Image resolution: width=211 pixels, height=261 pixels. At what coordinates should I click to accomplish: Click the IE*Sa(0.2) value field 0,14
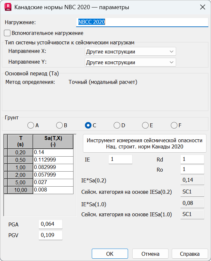pos(192,180)
